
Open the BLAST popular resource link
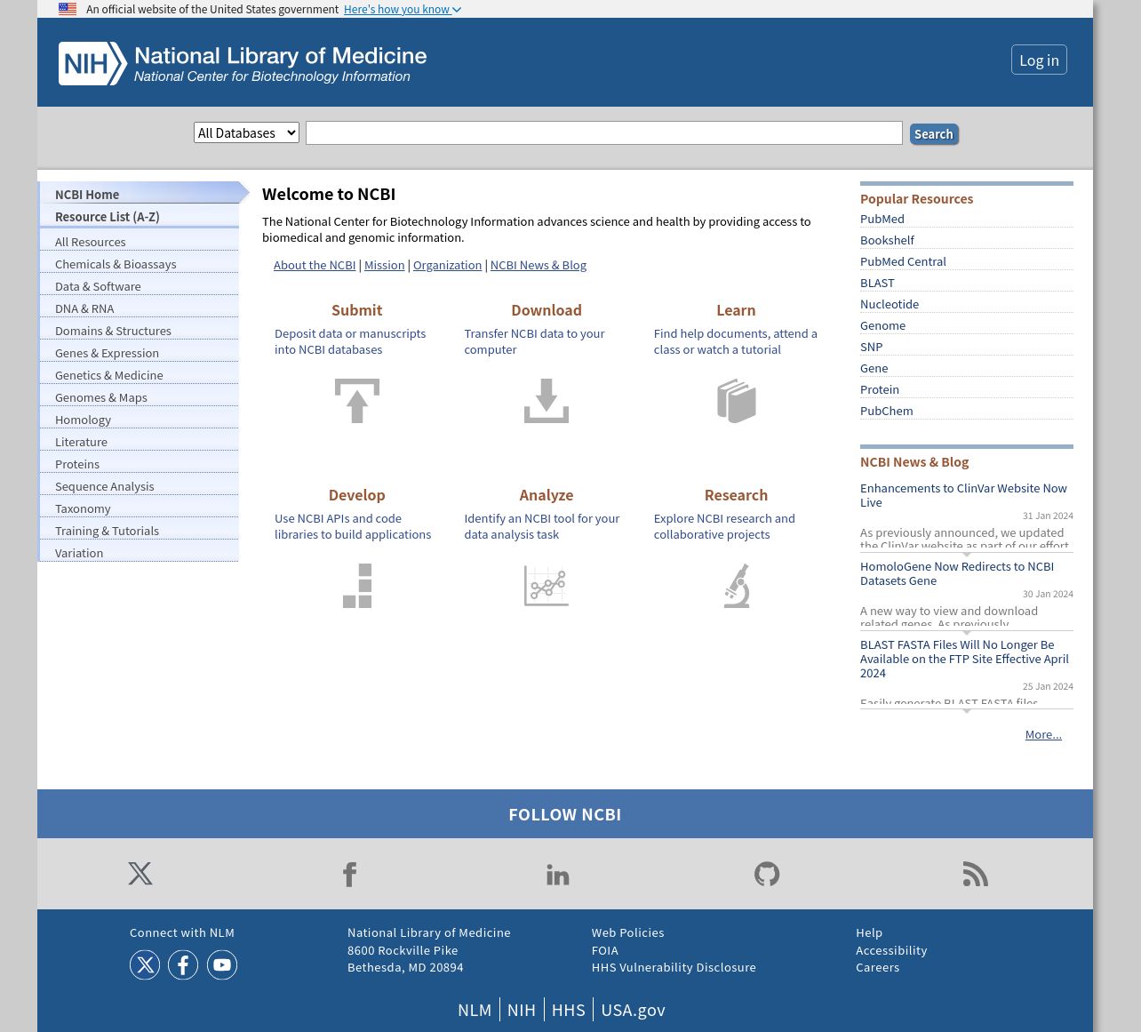877,283
